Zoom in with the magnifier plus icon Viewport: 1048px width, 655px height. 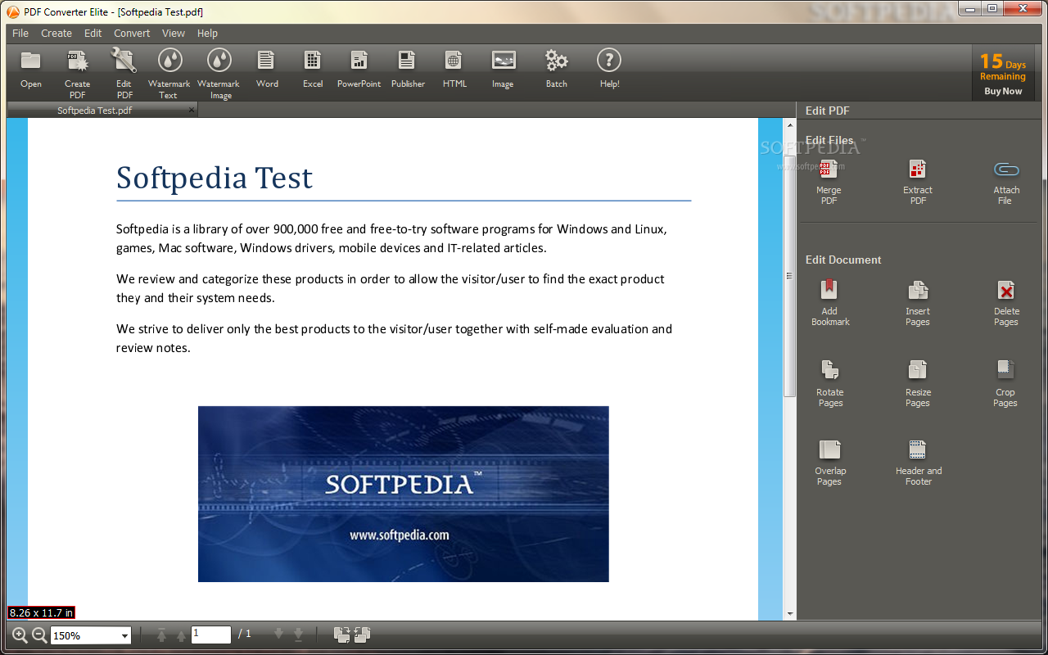[x=20, y=635]
